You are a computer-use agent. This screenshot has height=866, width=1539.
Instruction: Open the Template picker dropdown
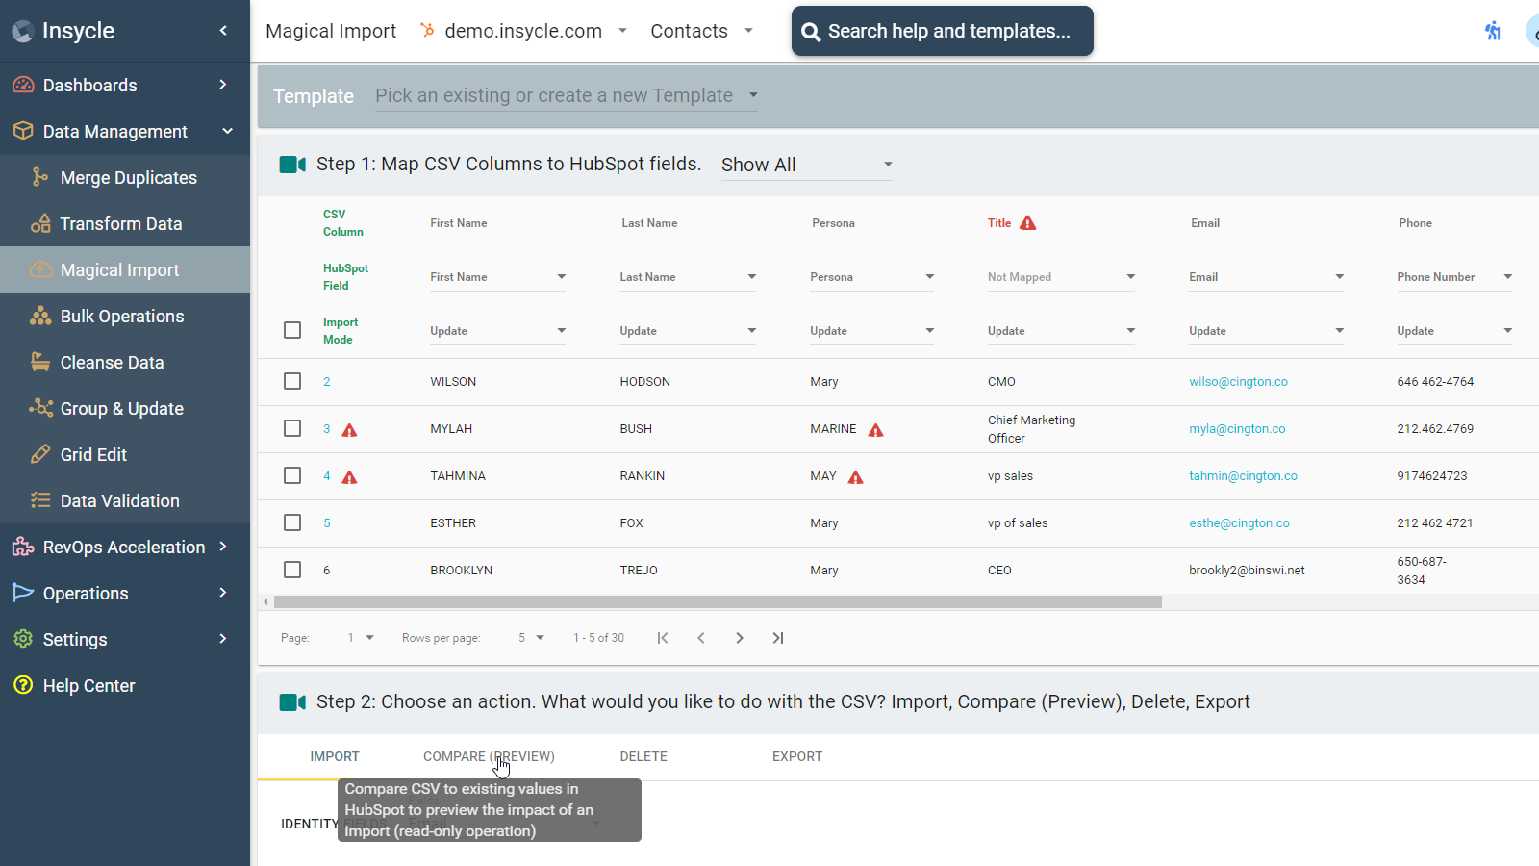566,95
